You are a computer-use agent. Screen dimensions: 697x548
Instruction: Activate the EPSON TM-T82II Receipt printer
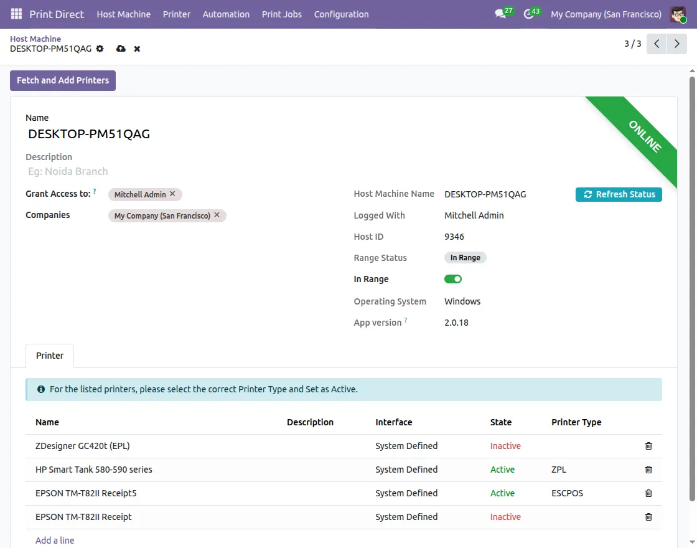505,517
